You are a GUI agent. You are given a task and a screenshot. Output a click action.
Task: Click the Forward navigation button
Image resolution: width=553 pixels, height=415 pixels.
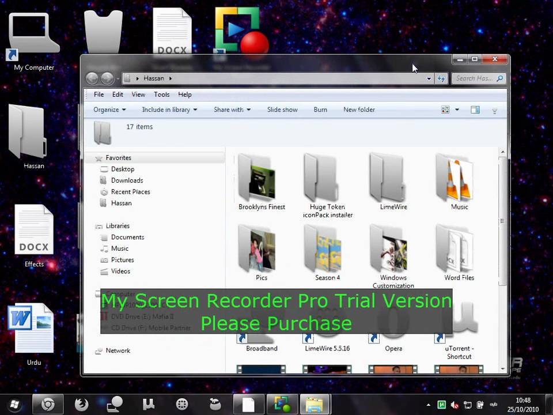107,78
